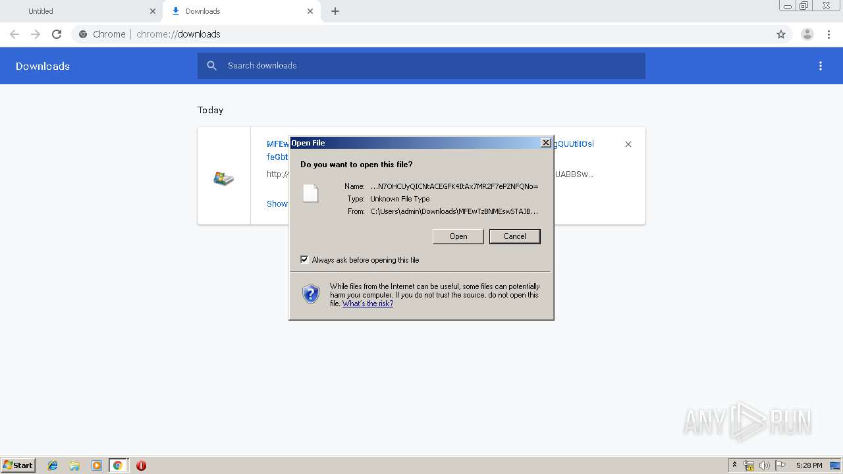Click the file name value in dialog

(454, 186)
